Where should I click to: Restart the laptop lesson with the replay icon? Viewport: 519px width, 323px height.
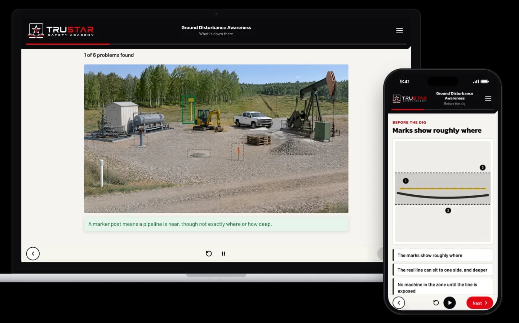(x=209, y=253)
